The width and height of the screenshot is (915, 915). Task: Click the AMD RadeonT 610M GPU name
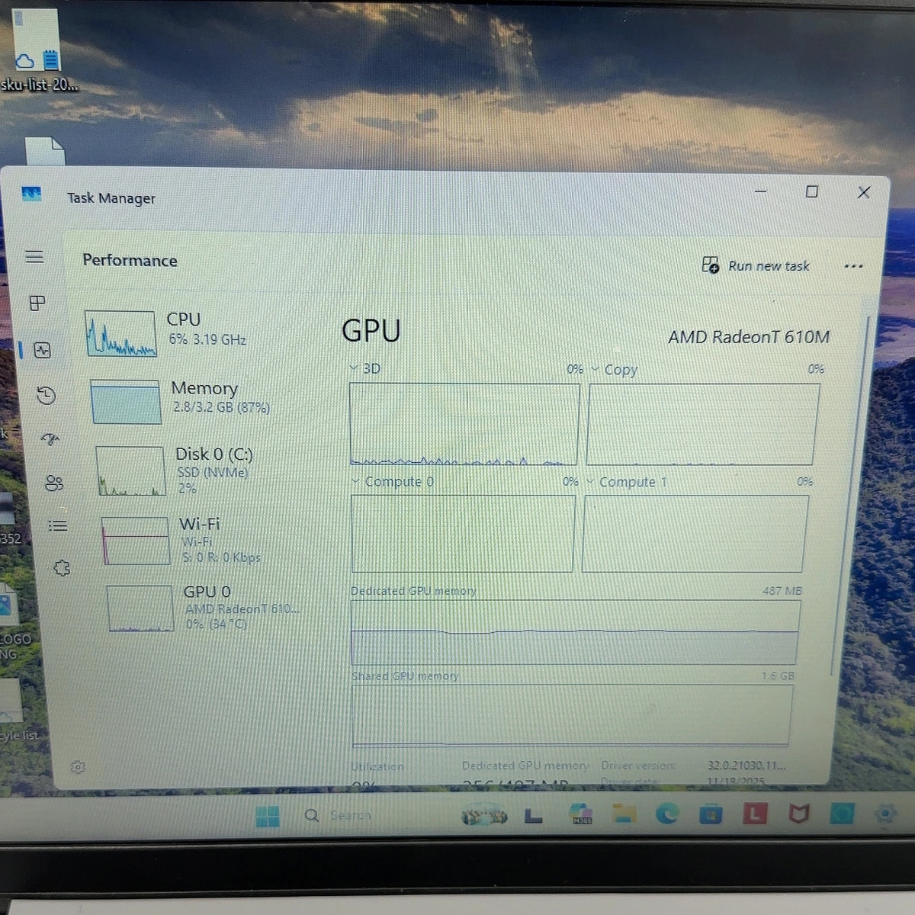749,337
